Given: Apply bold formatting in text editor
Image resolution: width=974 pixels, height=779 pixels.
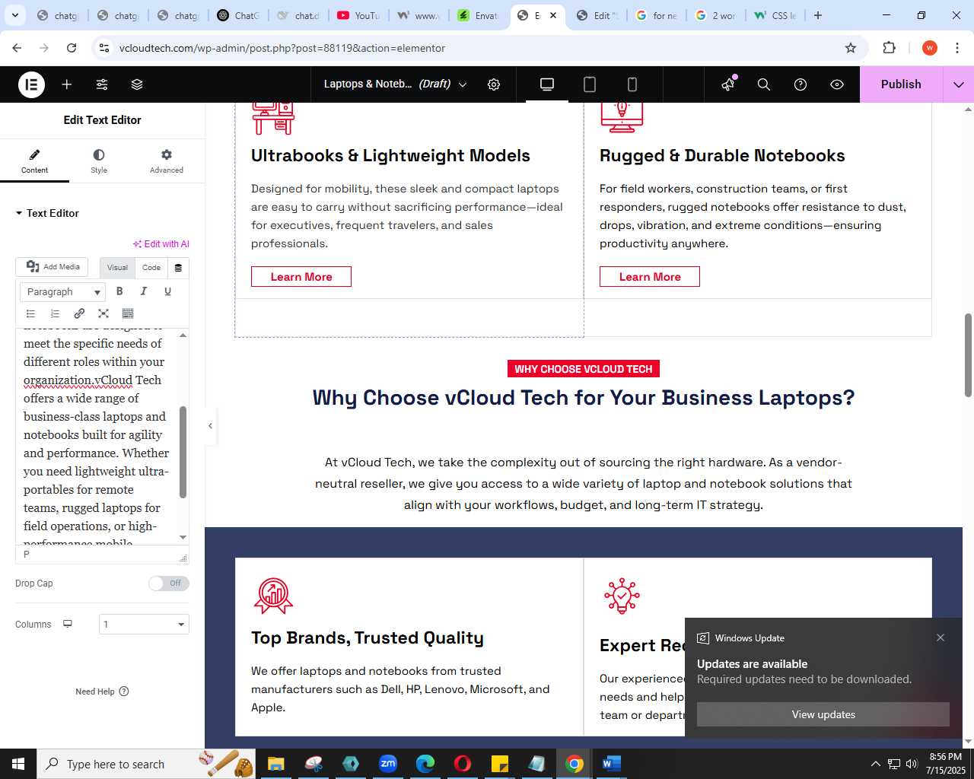Looking at the screenshot, I should click(x=119, y=291).
